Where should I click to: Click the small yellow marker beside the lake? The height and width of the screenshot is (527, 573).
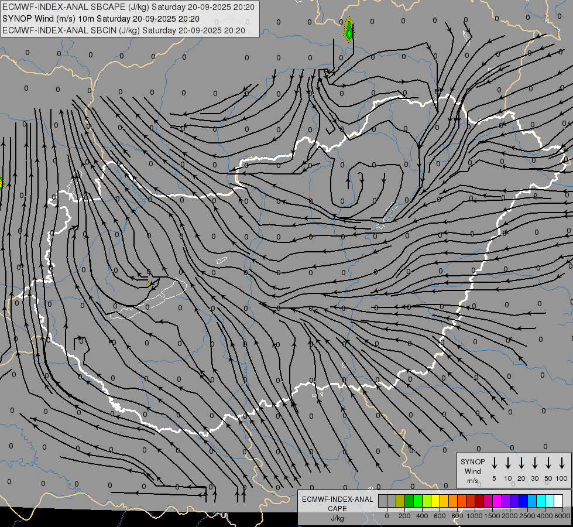149,284
